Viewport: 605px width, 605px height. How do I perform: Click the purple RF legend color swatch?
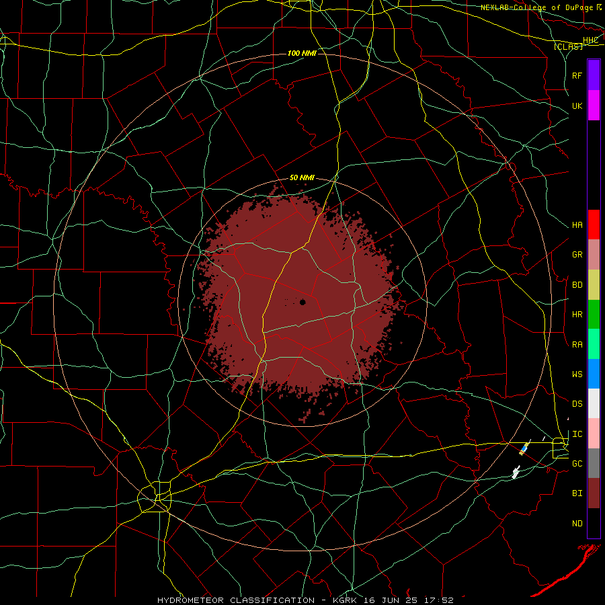click(594, 75)
